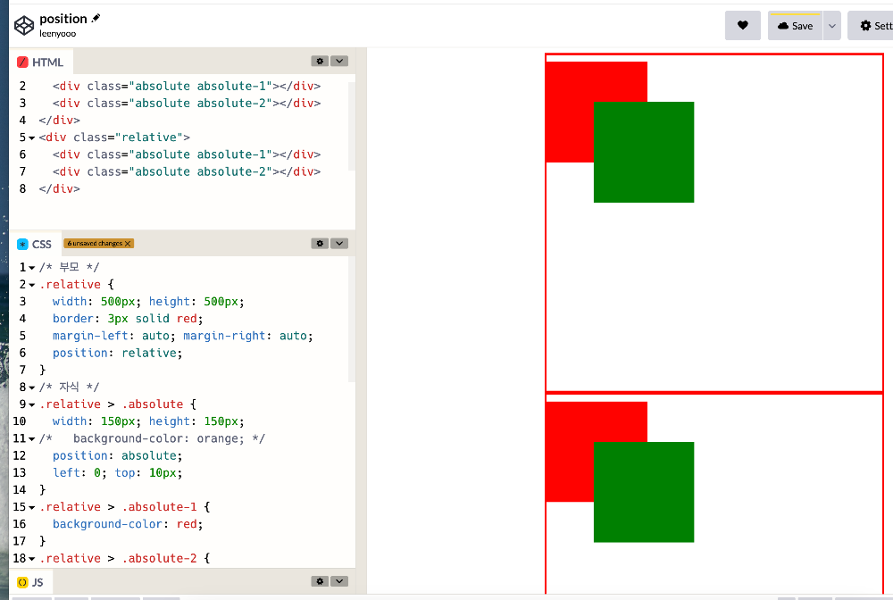Click the heart button to love the pen
The image size is (893, 600).
(743, 26)
